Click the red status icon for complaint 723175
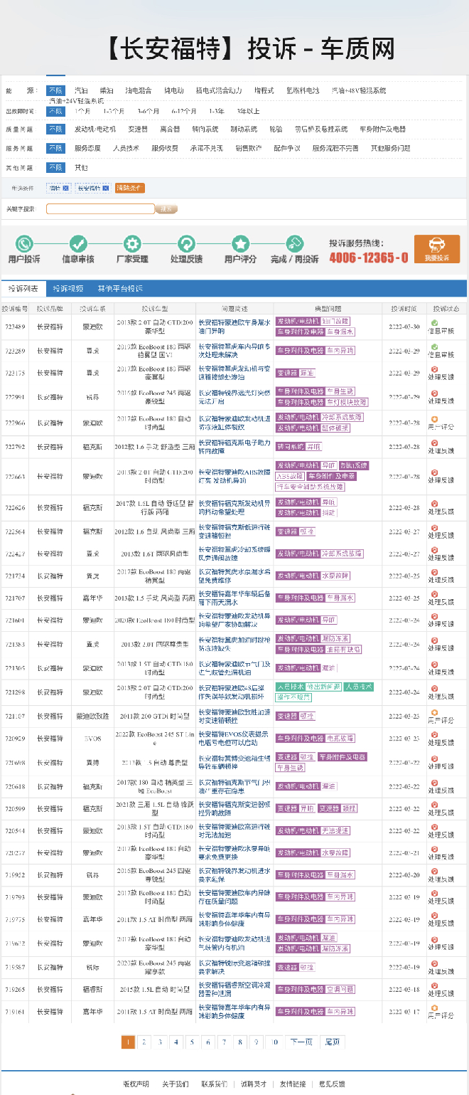Viewport: 469px width, 1095px height. 434,369
